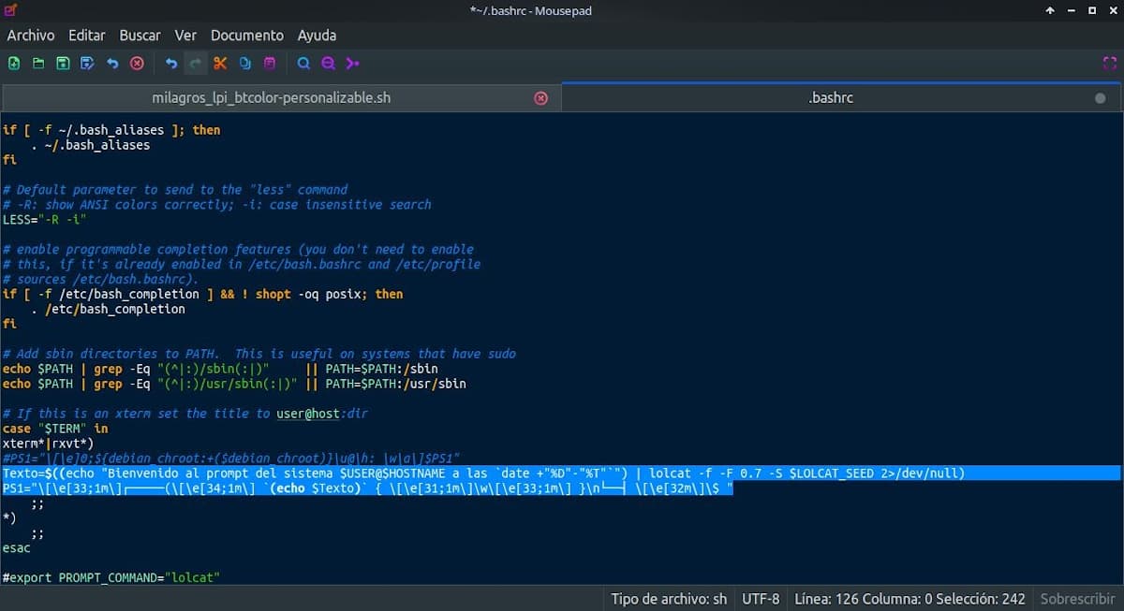This screenshot has height=611, width=1124.
Task: Click the comment '# this, if it's already enabled'
Action: [241, 264]
